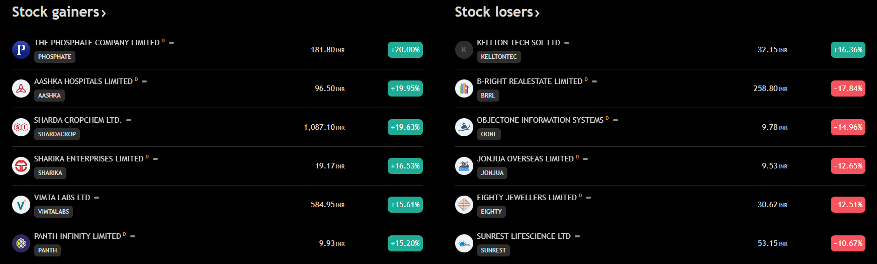Click the Sharda Cropchem logo icon
The height and width of the screenshot is (264, 877).
(21, 127)
